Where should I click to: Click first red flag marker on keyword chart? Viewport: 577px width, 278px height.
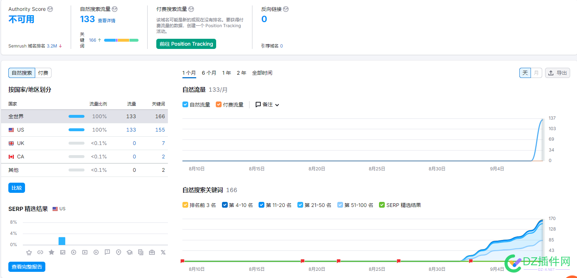(182, 261)
